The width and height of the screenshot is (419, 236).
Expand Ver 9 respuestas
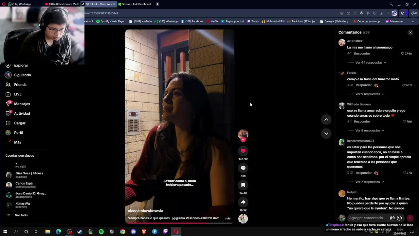tap(370, 94)
